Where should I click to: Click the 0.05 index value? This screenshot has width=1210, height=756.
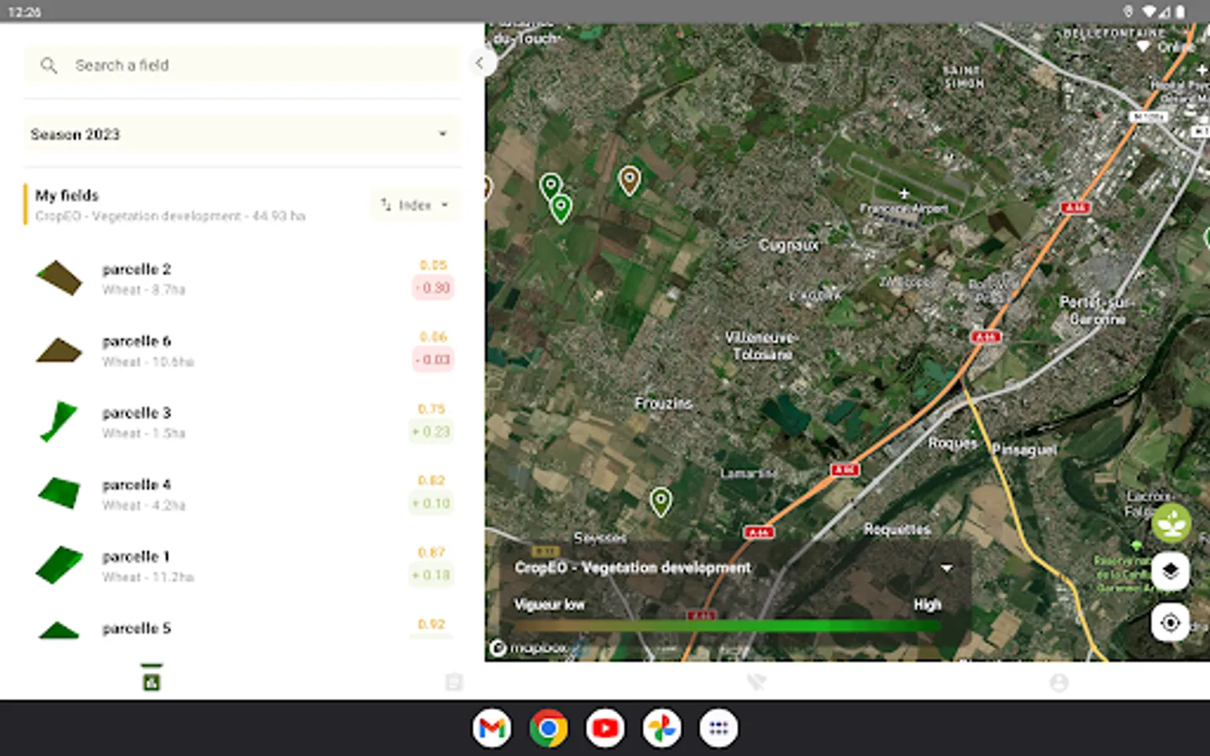click(434, 265)
